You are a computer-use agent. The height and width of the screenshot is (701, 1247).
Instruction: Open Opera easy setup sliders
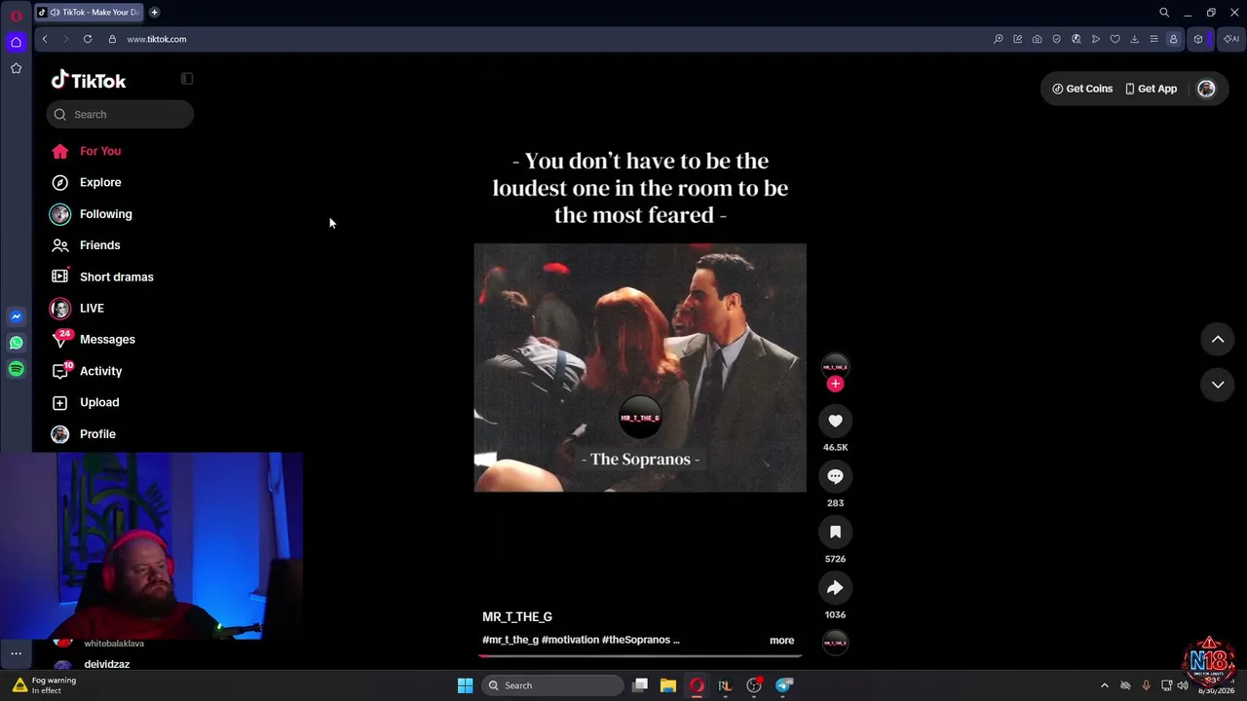coord(1153,39)
